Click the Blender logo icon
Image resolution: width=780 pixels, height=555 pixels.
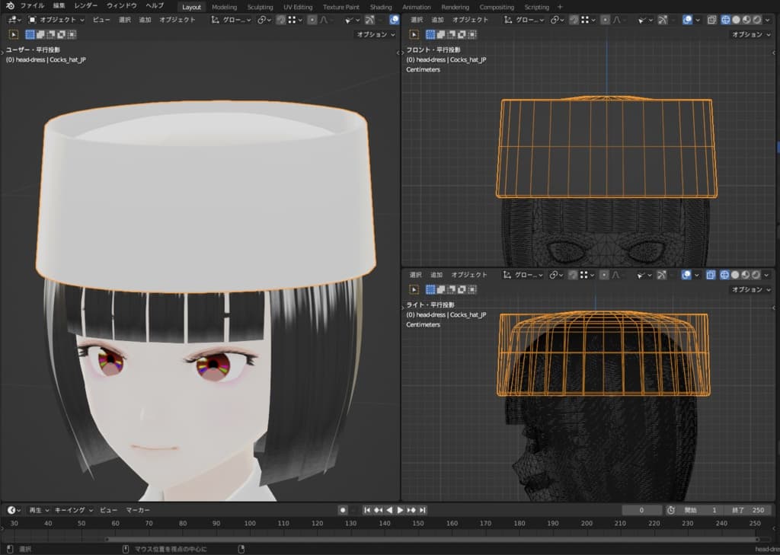[10, 6]
